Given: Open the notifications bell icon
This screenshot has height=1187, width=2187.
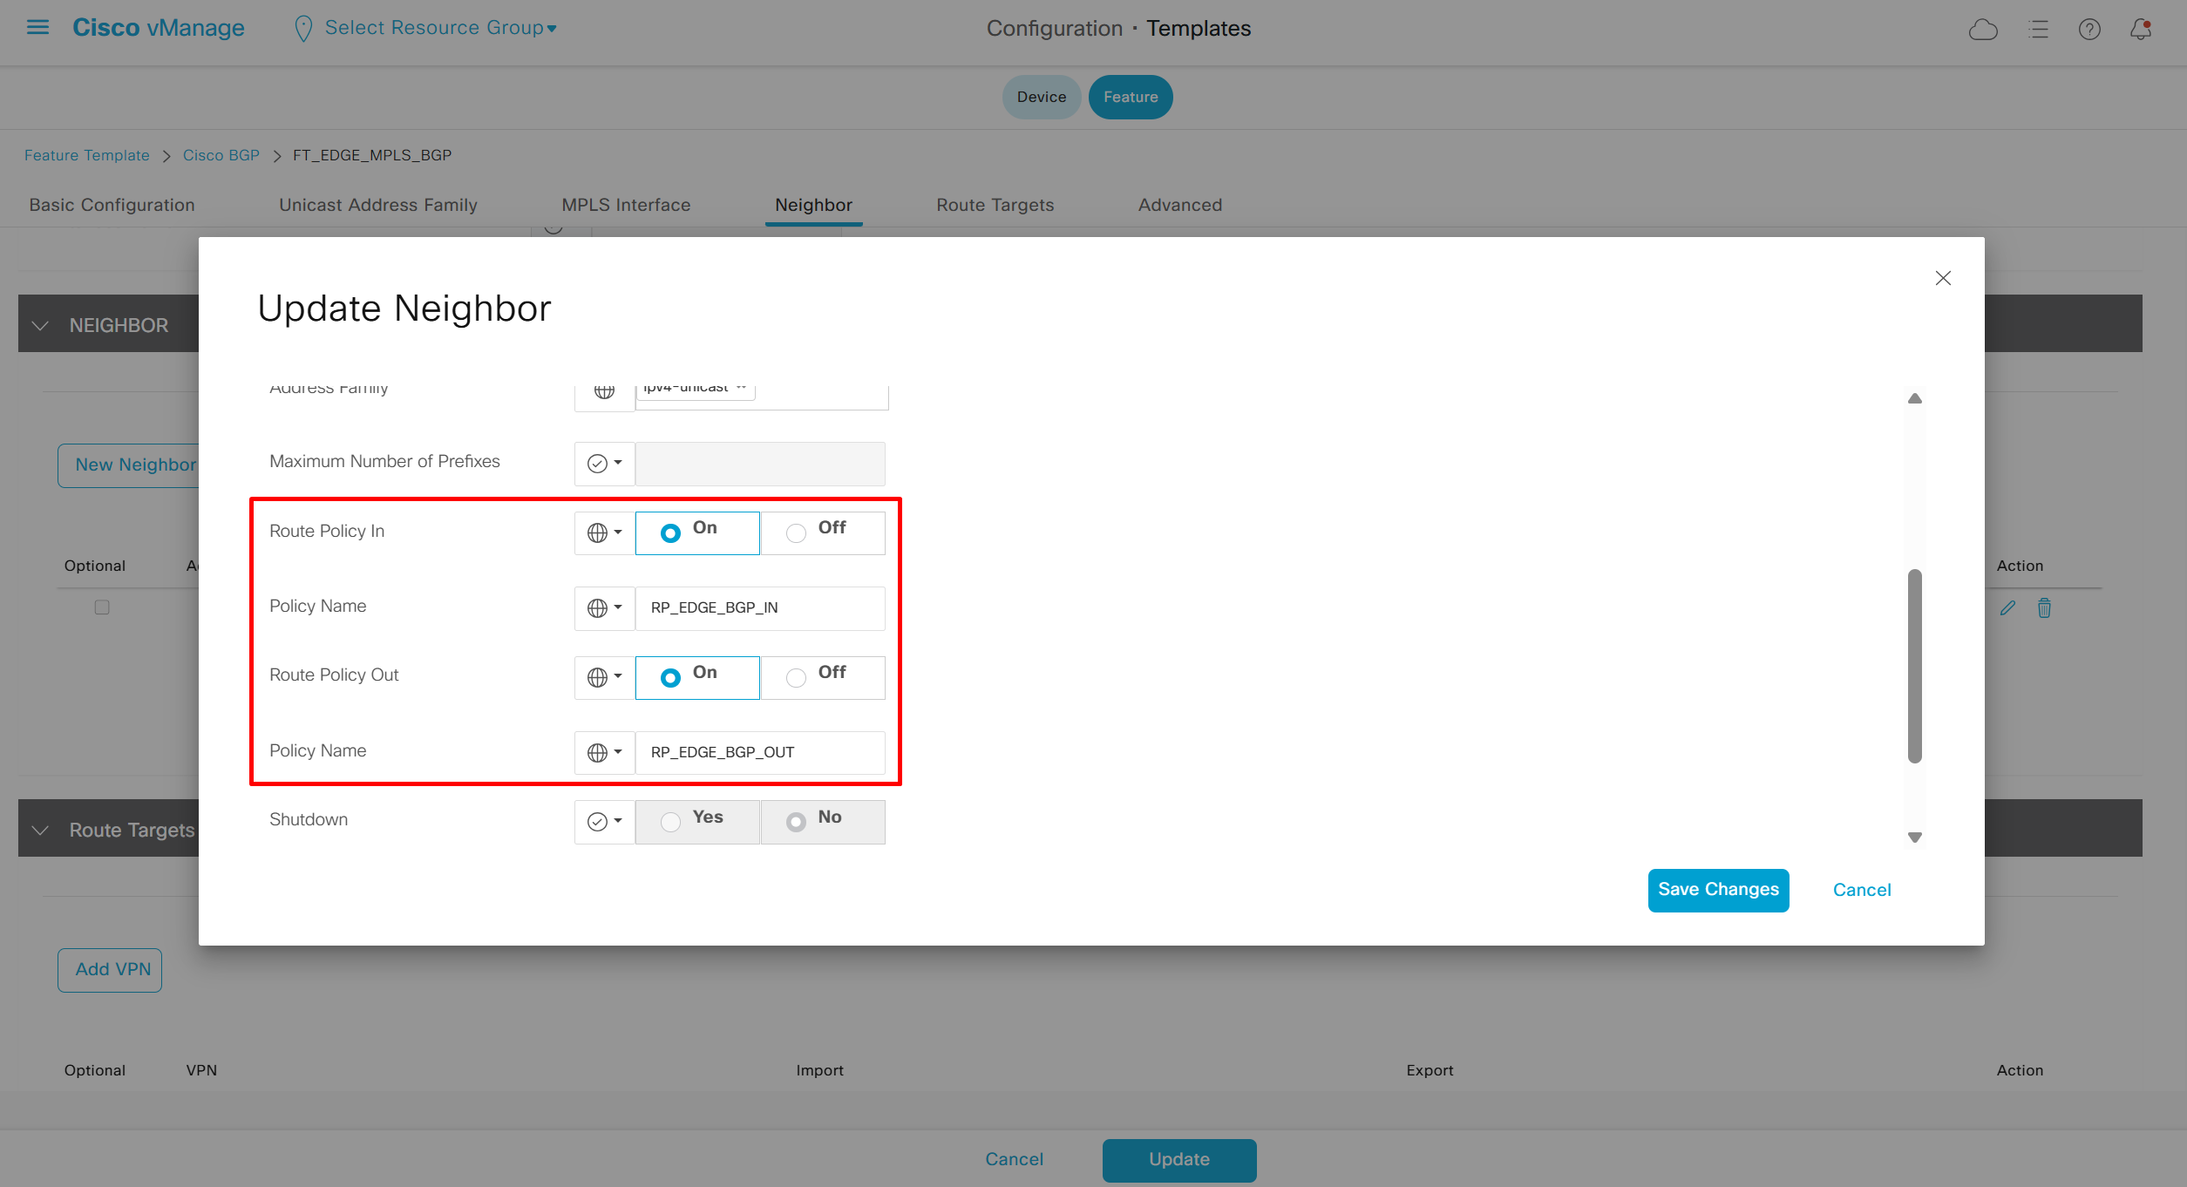Looking at the screenshot, I should pyautogui.click(x=2140, y=30).
